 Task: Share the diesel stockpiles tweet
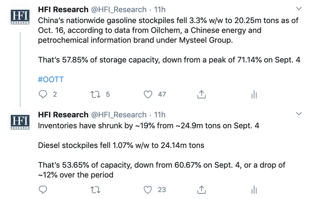coord(201,190)
